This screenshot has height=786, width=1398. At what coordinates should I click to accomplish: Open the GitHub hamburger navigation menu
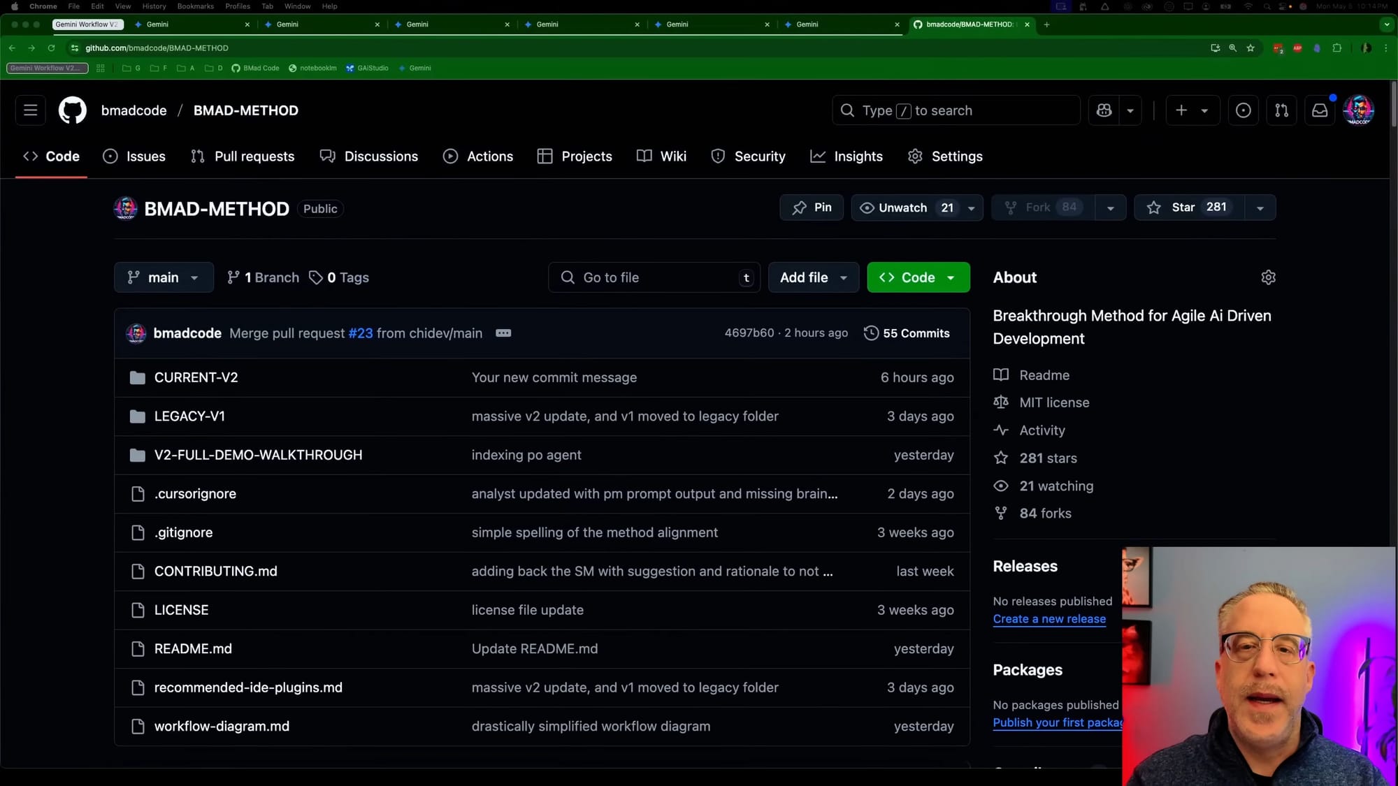30,110
